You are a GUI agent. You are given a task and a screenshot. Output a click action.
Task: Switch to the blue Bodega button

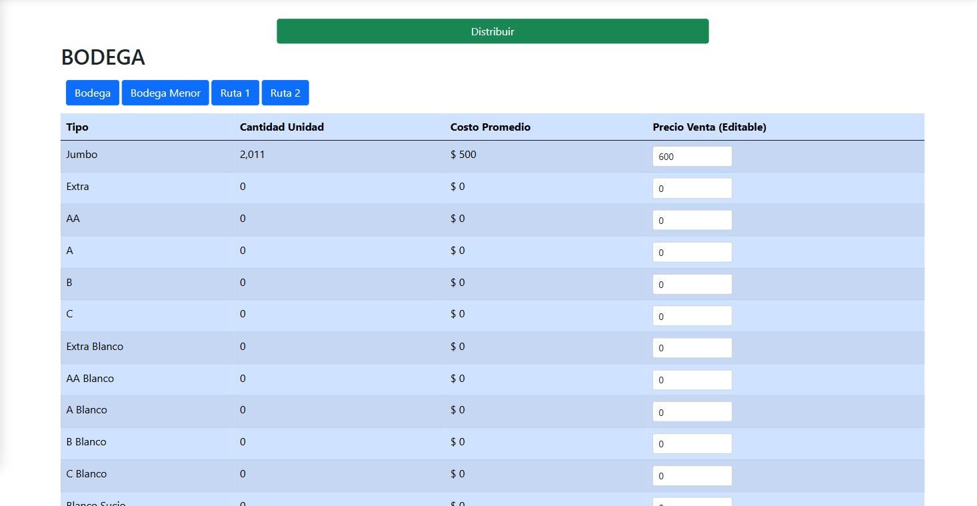click(x=93, y=93)
